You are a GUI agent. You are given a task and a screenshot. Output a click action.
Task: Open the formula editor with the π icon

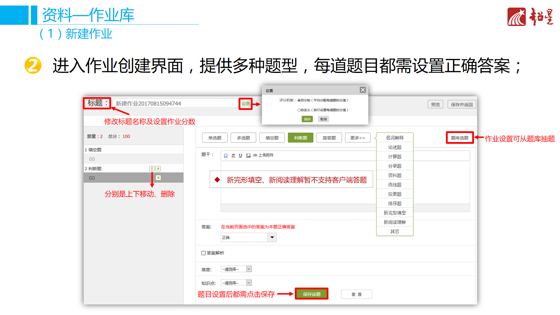[233, 155]
